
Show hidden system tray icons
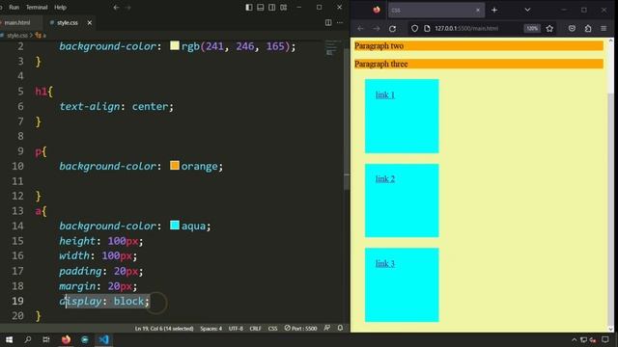pos(574,340)
